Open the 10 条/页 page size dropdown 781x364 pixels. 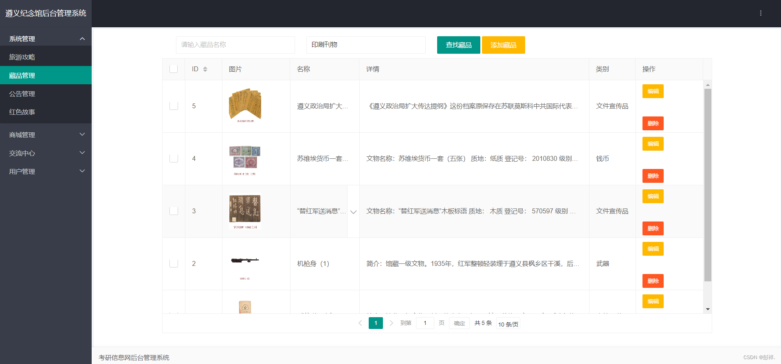coord(508,324)
